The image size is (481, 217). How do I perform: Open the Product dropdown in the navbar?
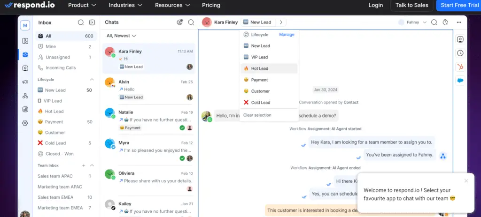click(x=82, y=5)
